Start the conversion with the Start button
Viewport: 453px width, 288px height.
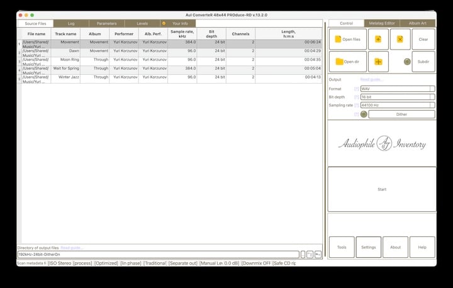tap(382, 189)
